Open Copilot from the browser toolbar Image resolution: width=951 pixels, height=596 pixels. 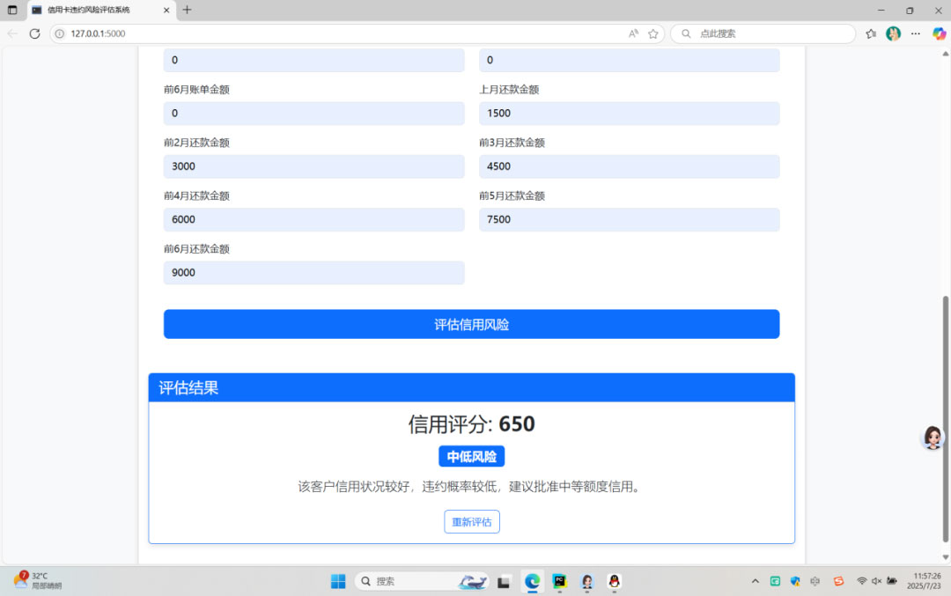[x=939, y=33]
